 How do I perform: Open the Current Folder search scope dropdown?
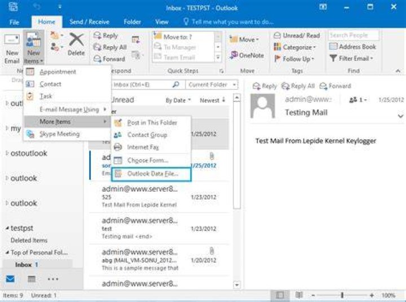212,85
